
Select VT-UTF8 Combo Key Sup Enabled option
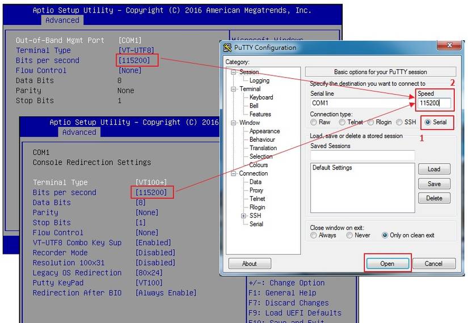pyautogui.click(x=153, y=243)
